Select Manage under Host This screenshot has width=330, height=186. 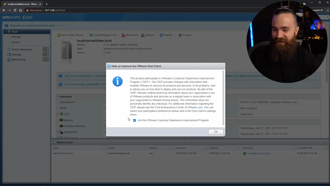click(x=16, y=37)
